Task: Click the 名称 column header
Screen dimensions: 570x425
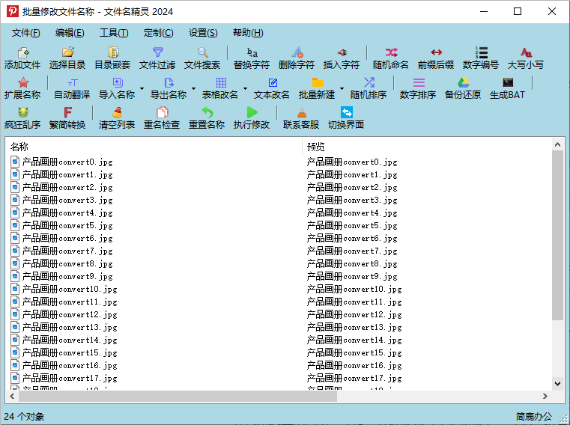Action: (150, 147)
